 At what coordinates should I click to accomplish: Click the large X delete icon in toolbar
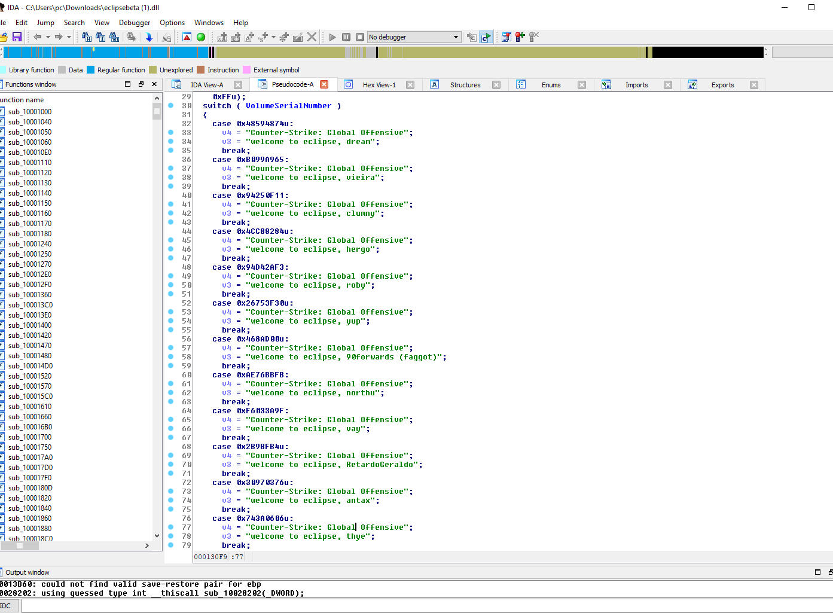[x=312, y=37]
